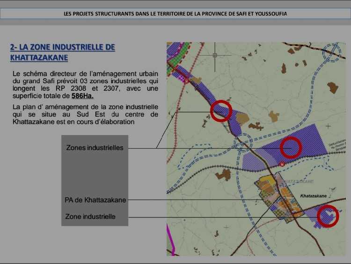Select the red circle in the large purple zone

291,148
